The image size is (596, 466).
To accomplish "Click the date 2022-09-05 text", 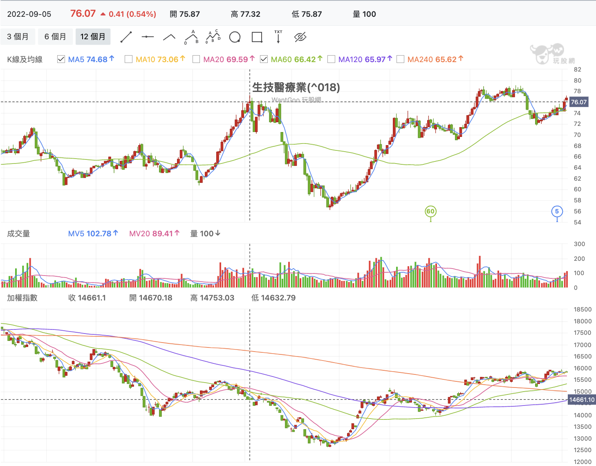I will (29, 14).
